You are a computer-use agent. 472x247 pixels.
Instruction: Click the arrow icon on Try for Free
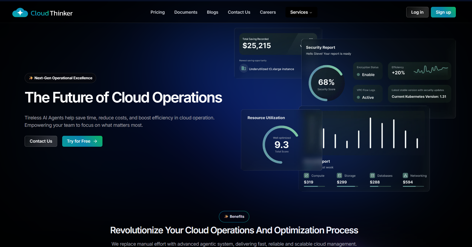coord(95,141)
